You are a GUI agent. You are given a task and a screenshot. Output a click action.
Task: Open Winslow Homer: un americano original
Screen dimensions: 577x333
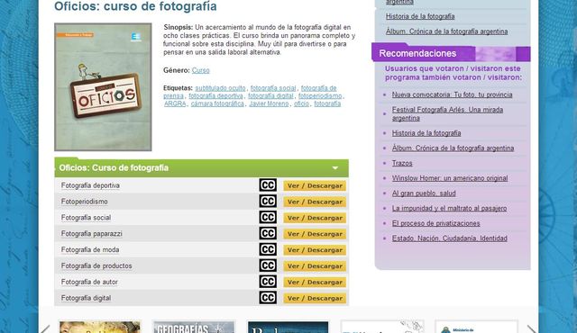click(450, 178)
